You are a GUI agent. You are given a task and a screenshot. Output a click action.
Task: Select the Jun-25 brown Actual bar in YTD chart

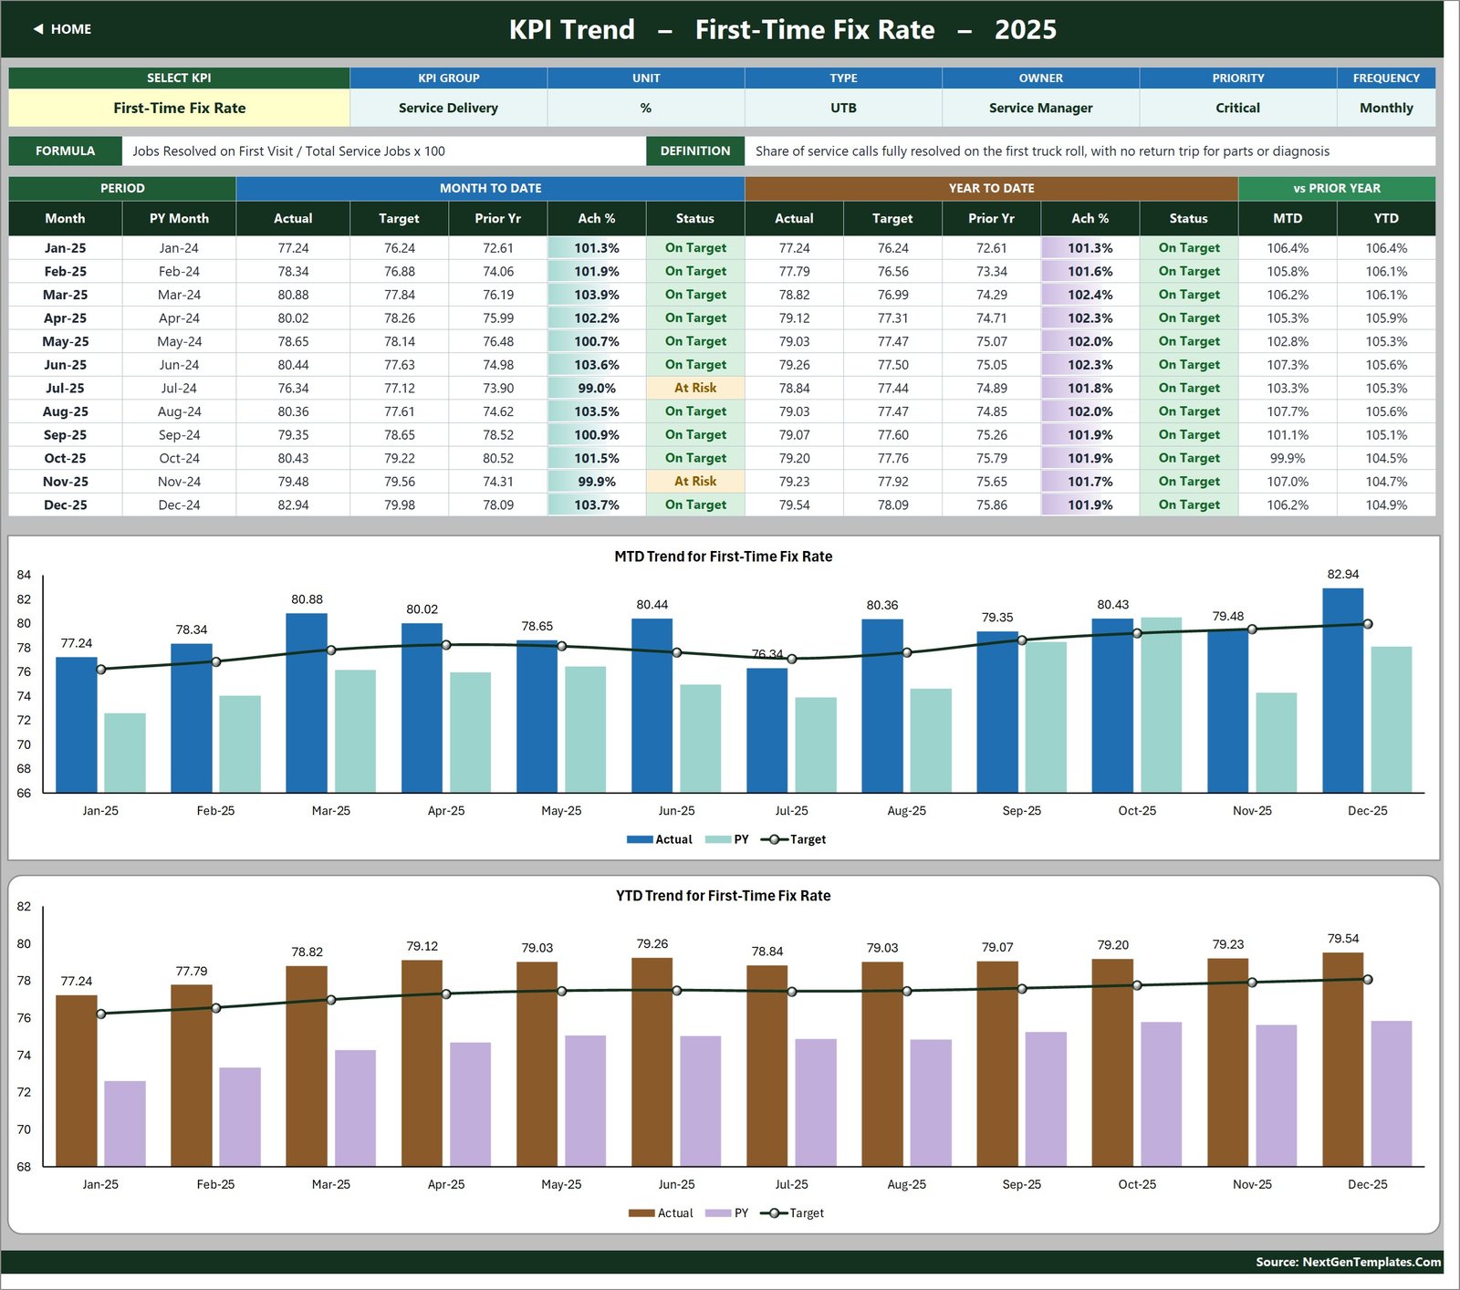652,1062
